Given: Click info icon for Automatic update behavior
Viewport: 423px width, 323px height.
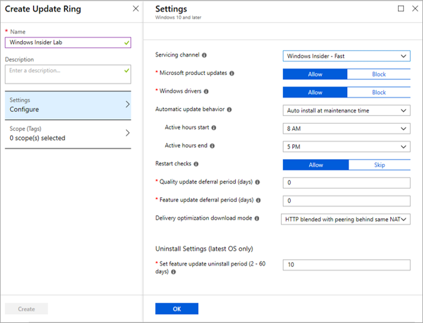Looking at the screenshot, I should tap(229, 110).
